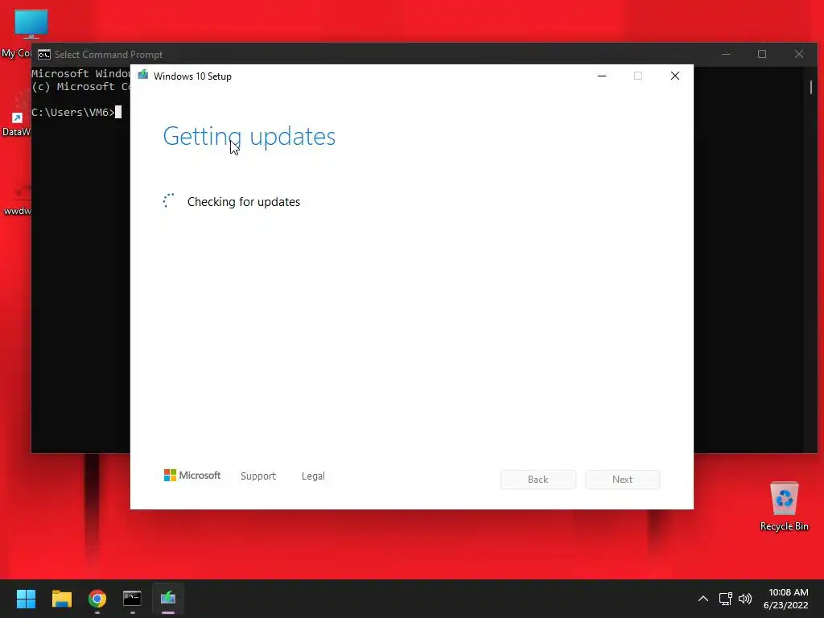
Task: Minimize the Command Prompt window
Action: point(726,54)
